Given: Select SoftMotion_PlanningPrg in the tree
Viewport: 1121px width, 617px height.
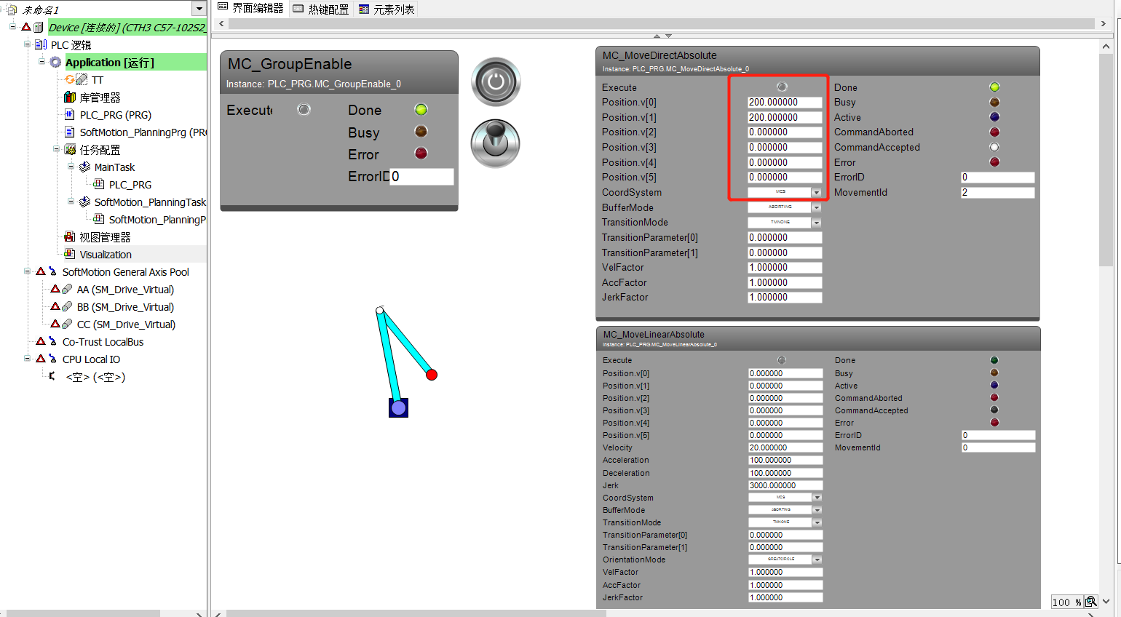Looking at the screenshot, I should pyautogui.click(x=143, y=132).
